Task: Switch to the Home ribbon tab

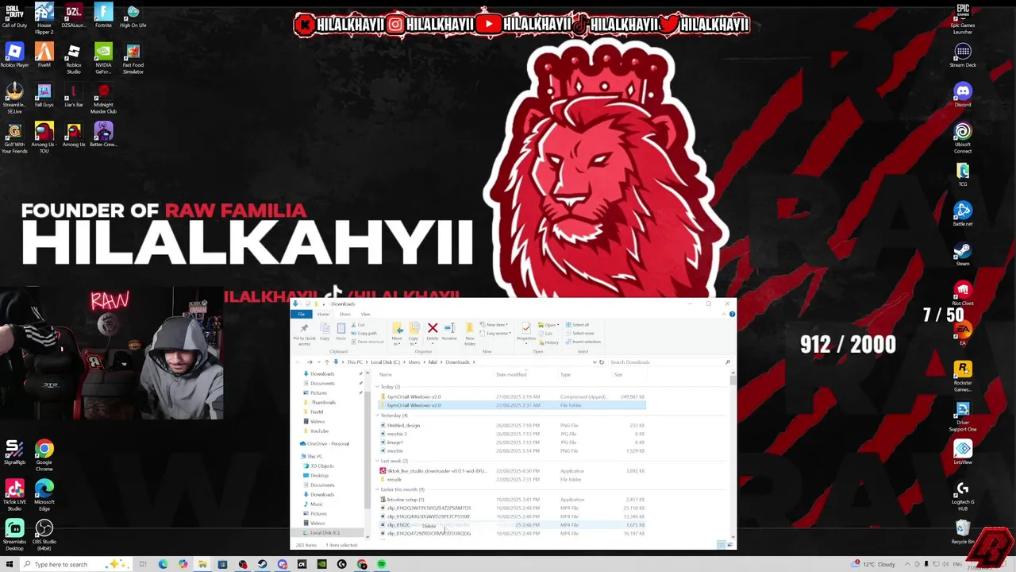Action: tap(323, 315)
